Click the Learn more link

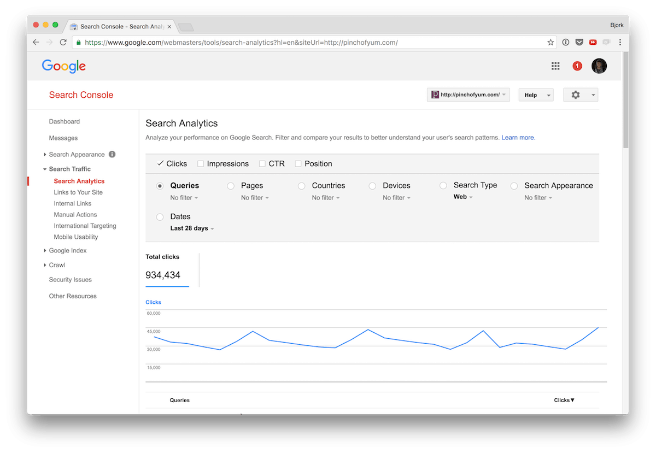(x=517, y=138)
